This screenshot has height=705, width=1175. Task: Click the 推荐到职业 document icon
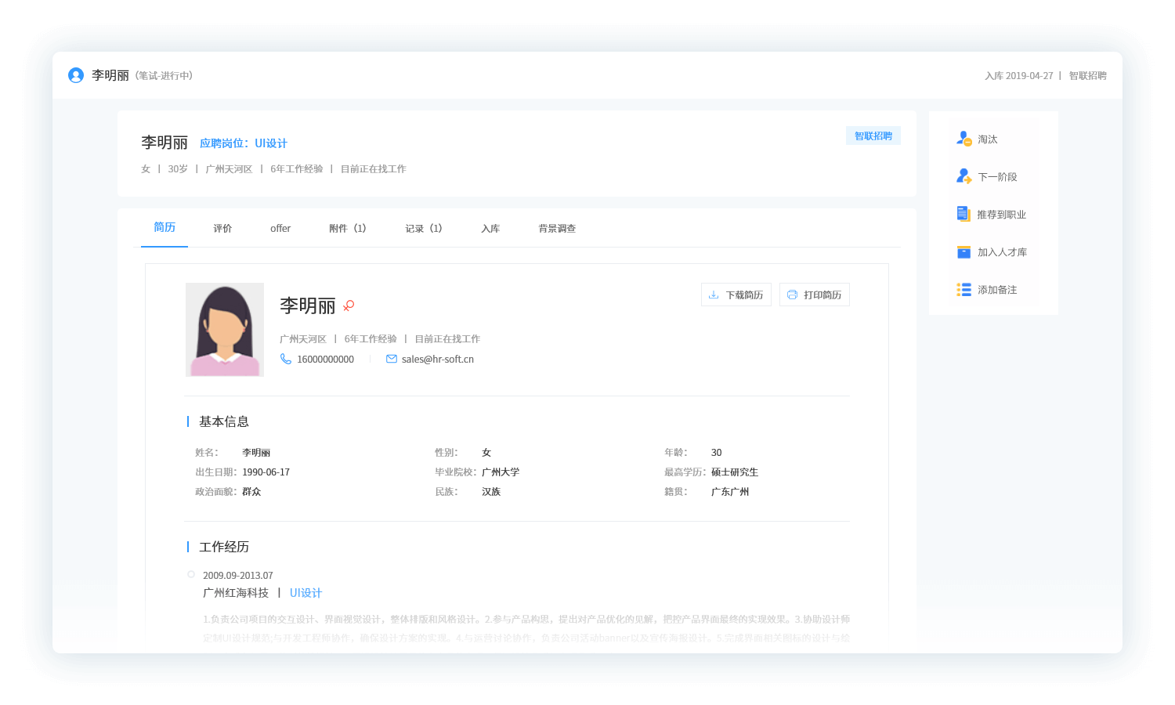[963, 214]
